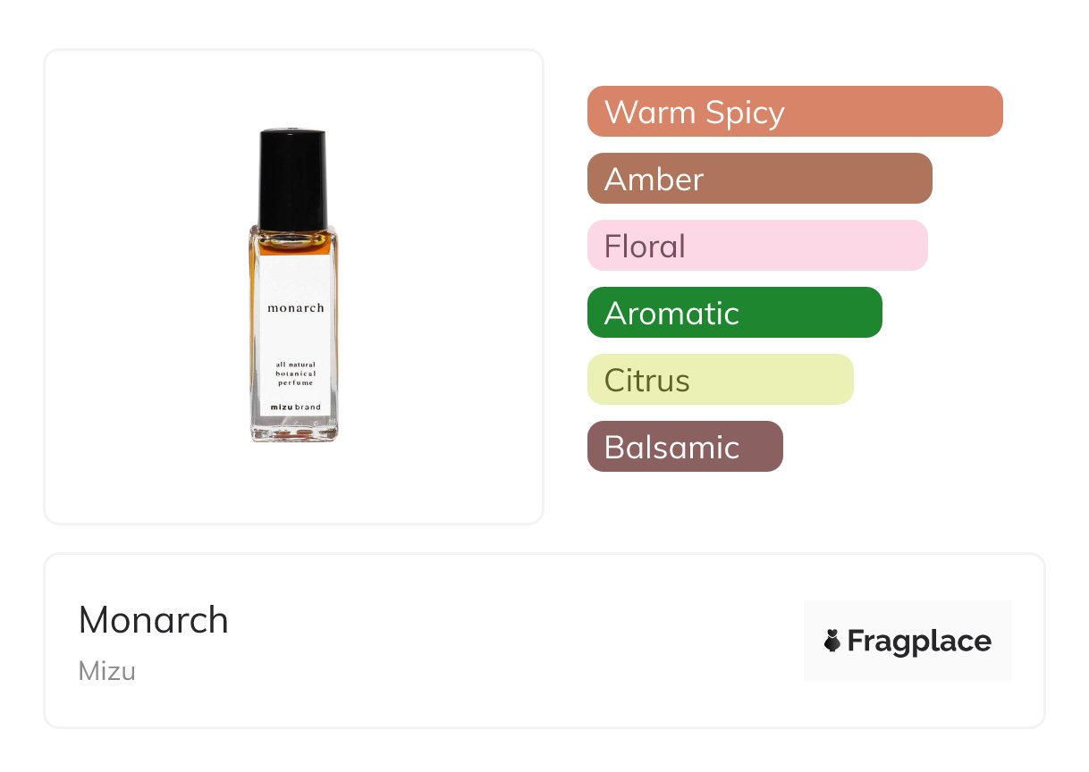The image size is (1089, 772).
Task: Click the 'monarch' text on bottle label
Action: [295, 308]
